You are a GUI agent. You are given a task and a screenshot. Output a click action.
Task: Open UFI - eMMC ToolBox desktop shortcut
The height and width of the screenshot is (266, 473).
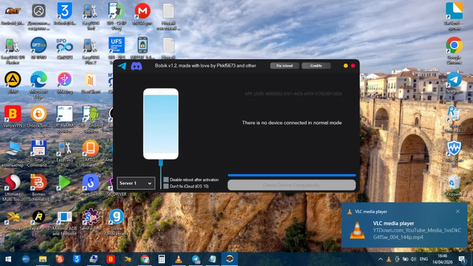click(65, 119)
